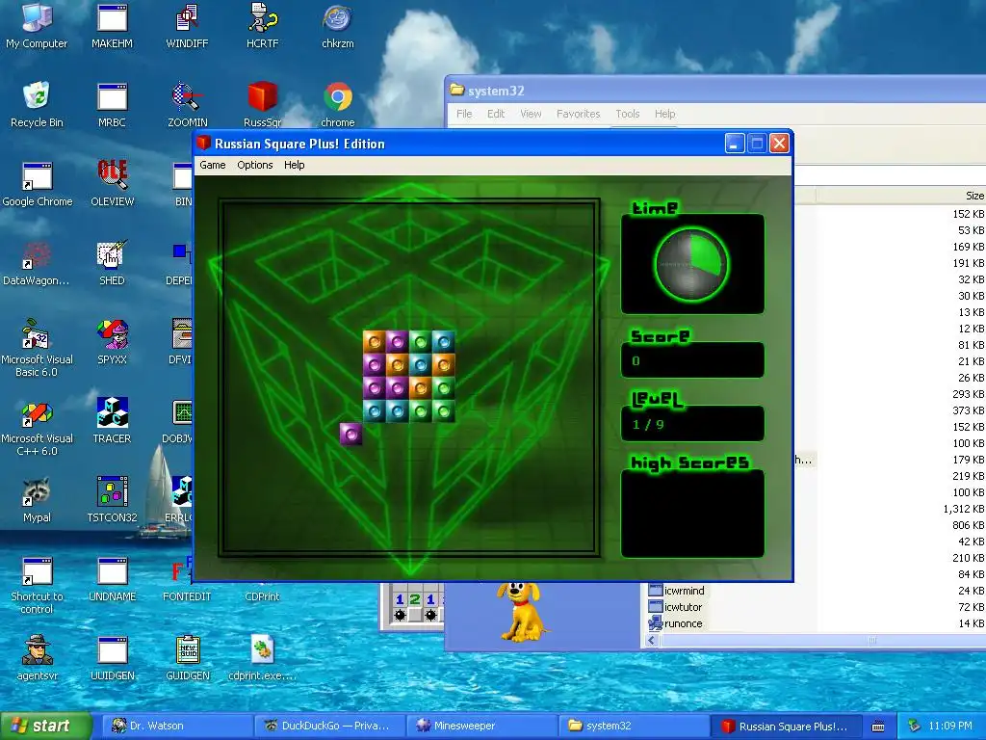Click the 11:09 PM clock
The height and width of the screenshot is (740, 986).
point(949,726)
